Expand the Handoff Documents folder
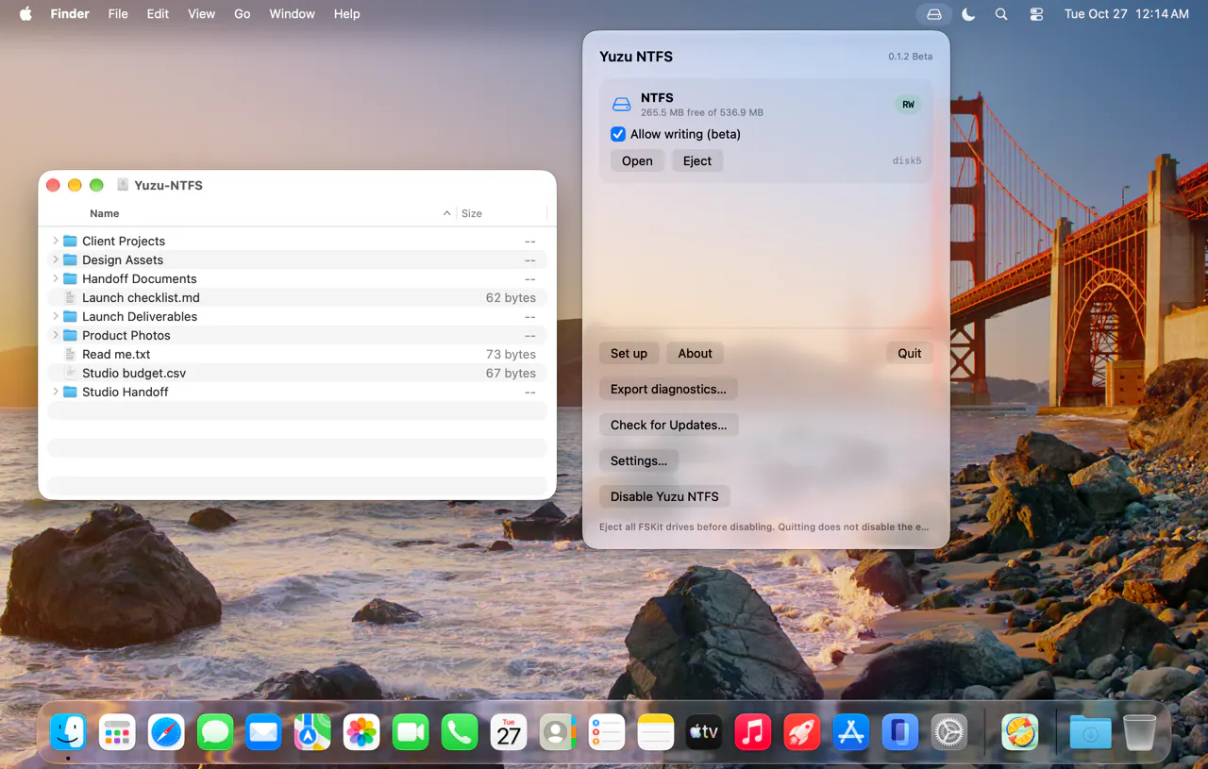1208x769 pixels. (x=56, y=278)
